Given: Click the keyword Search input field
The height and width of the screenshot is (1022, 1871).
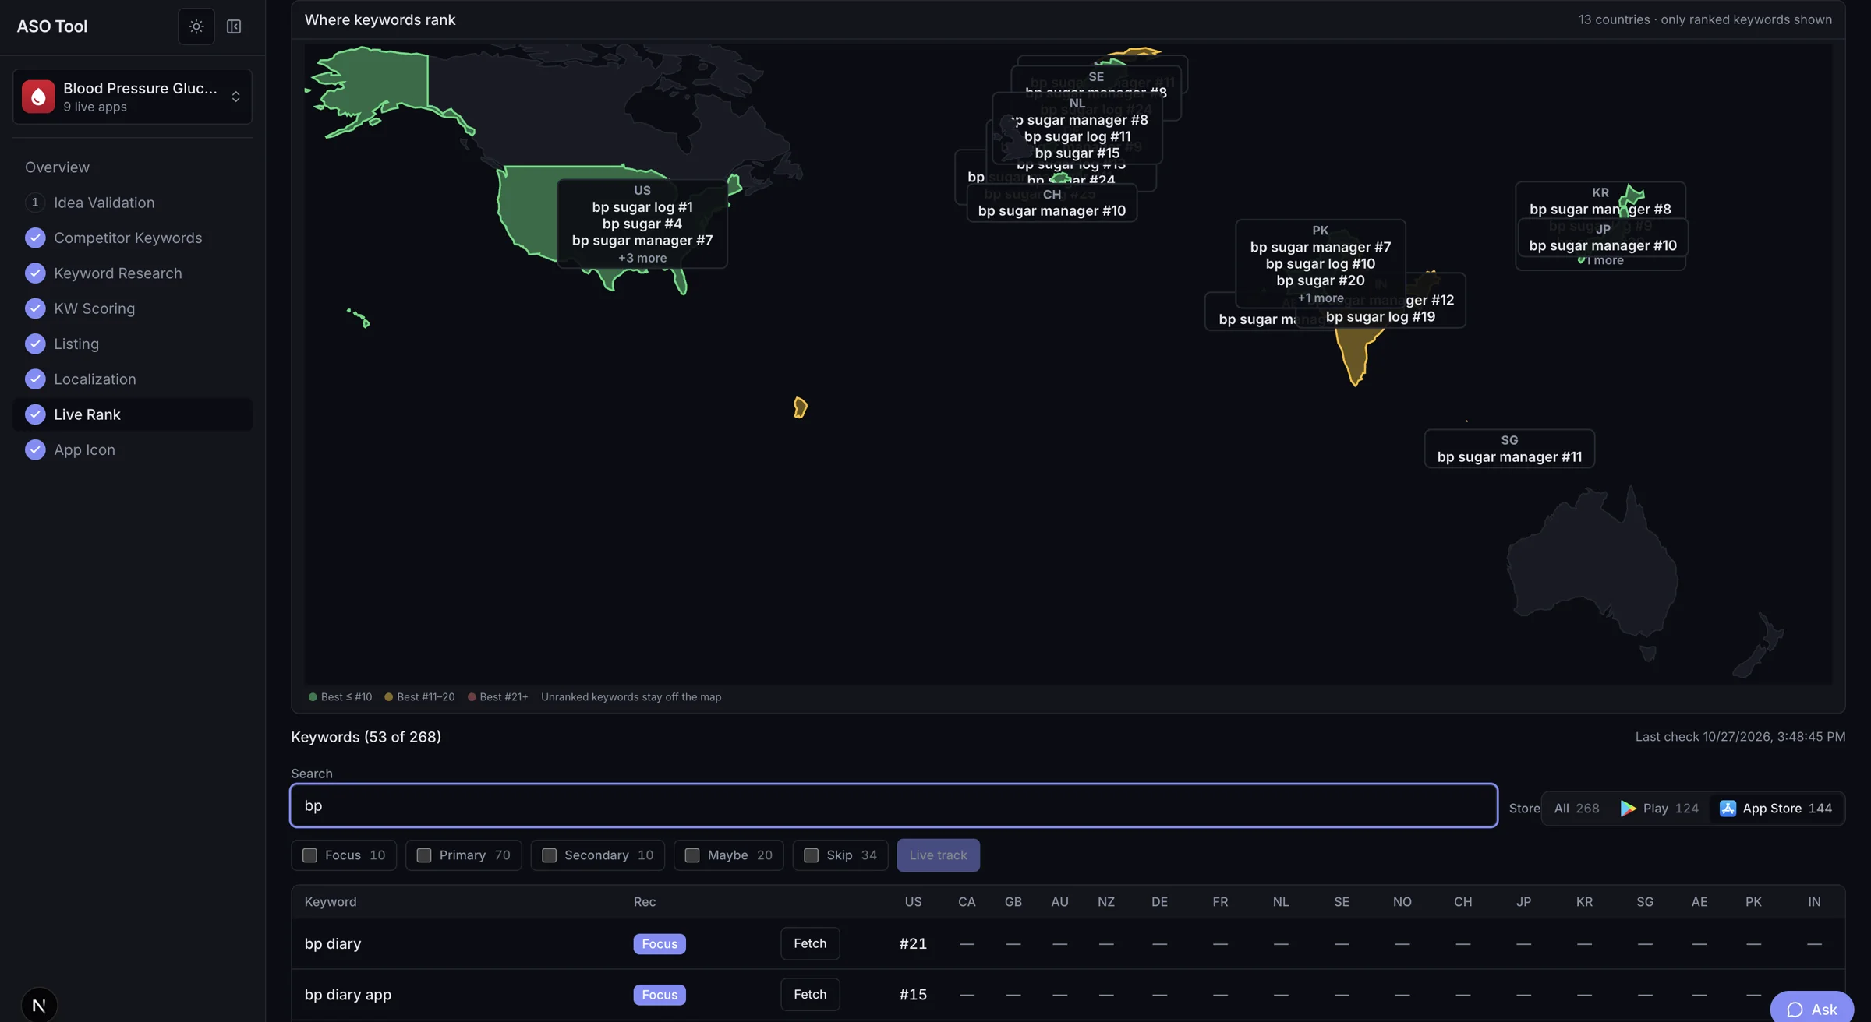Looking at the screenshot, I should pyautogui.click(x=893, y=805).
